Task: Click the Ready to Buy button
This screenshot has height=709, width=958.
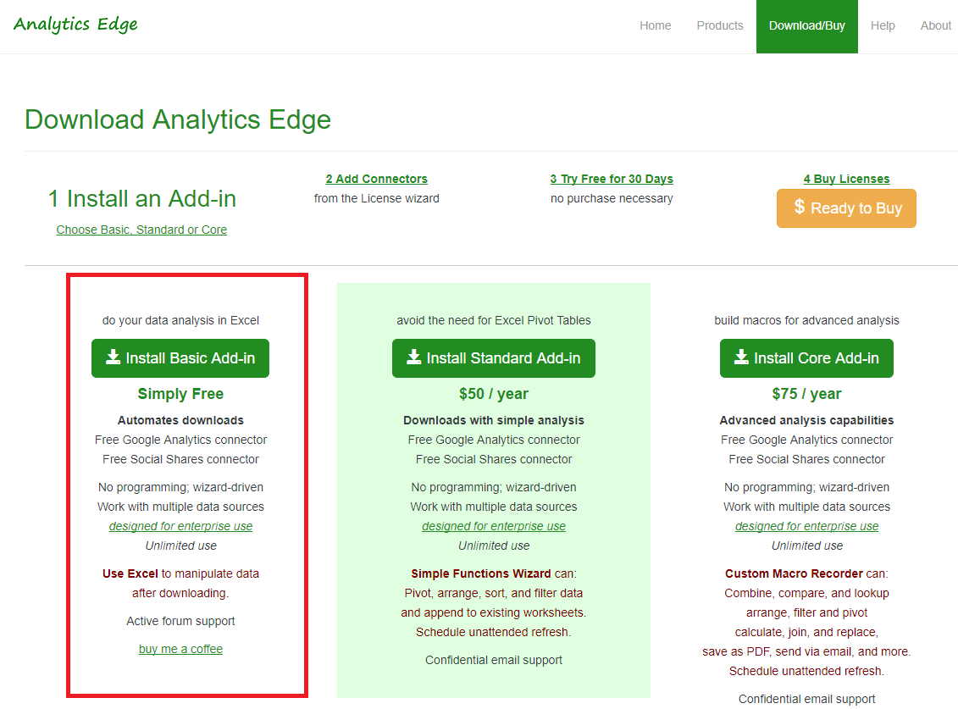Action: pos(846,208)
